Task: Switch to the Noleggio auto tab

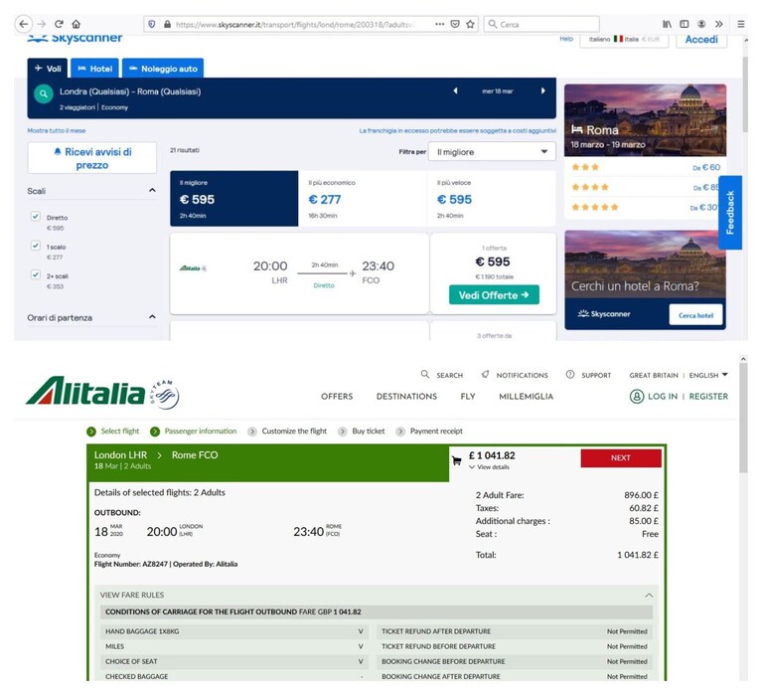Action: click(x=163, y=68)
